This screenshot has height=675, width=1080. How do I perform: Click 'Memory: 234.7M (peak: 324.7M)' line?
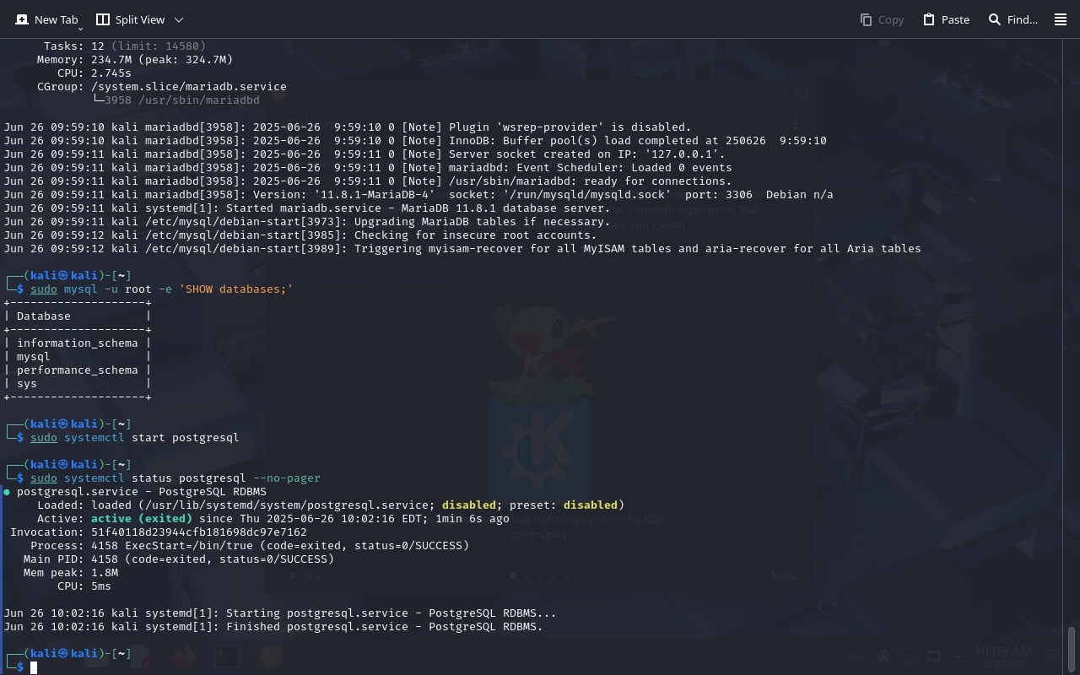point(135,60)
